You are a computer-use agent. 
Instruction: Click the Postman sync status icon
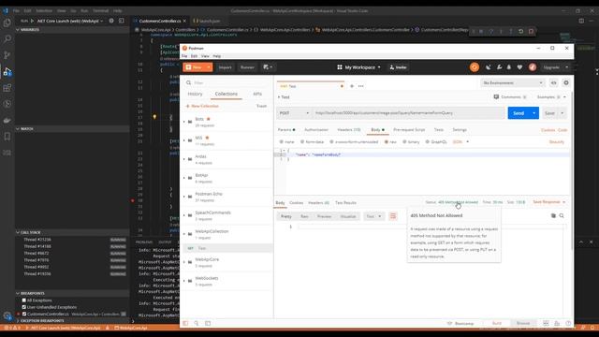click(x=475, y=67)
